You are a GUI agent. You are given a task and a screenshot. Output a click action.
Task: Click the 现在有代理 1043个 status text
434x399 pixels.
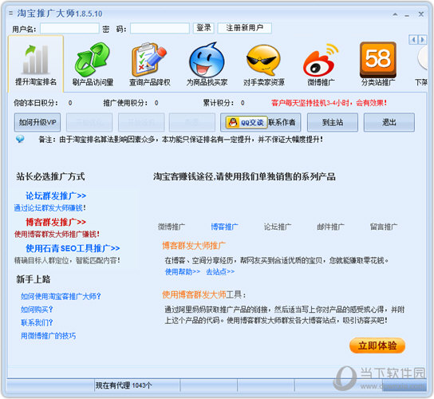click(x=124, y=385)
